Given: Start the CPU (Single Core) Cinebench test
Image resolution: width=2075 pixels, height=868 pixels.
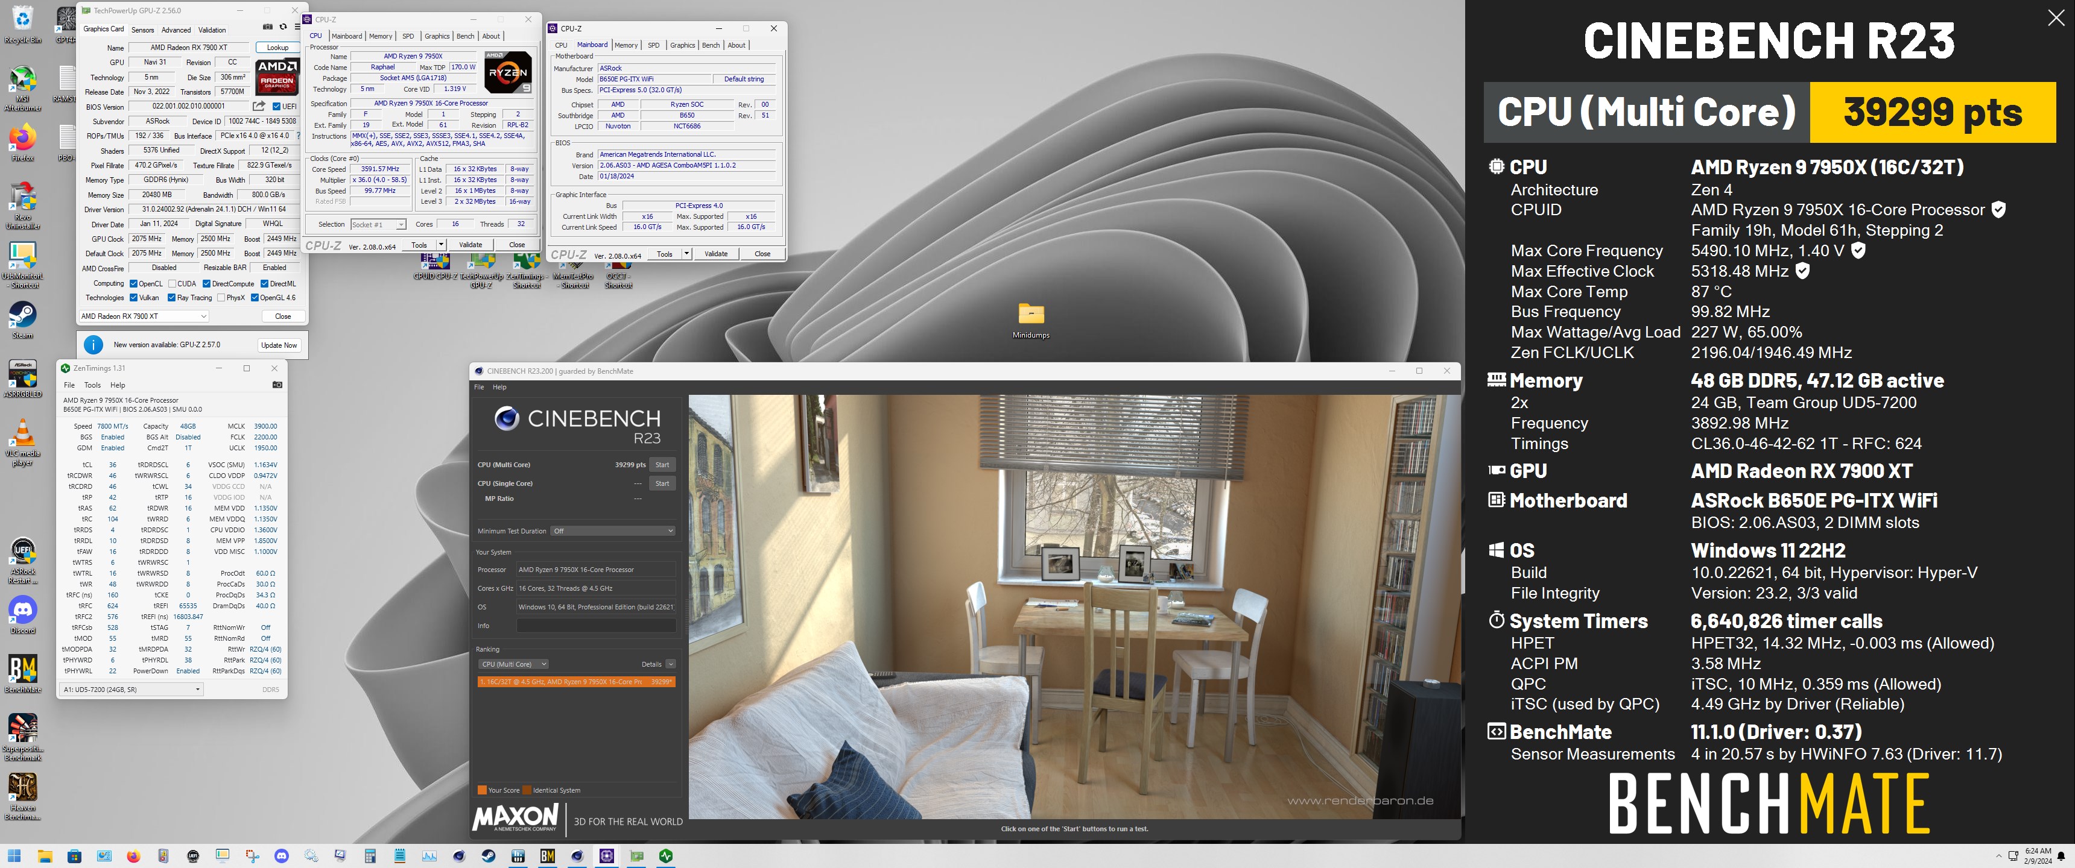Looking at the screenshot, I should (x=662, y=483).
